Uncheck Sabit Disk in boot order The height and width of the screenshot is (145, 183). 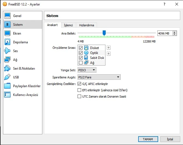tap(81, 58)
